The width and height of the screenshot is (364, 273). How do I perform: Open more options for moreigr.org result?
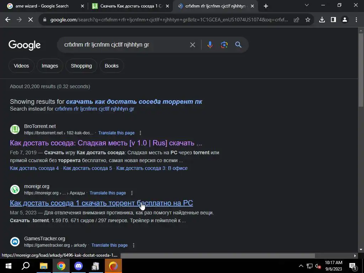point(132,193)
